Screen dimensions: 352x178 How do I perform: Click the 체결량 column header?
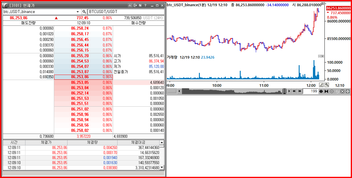pos(92,142)
